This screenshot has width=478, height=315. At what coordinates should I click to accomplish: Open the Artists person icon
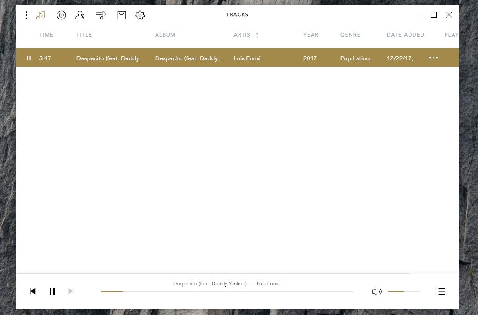[80, 15]
